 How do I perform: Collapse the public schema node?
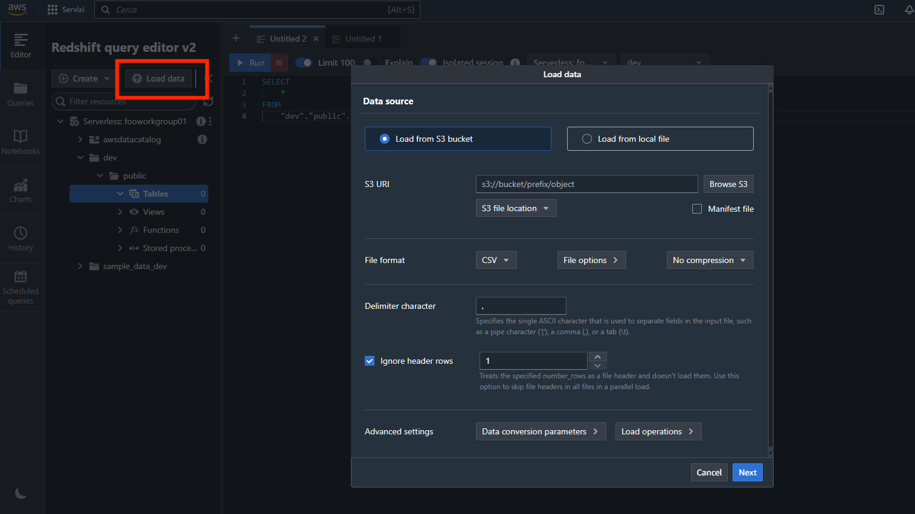coord(100,176)
